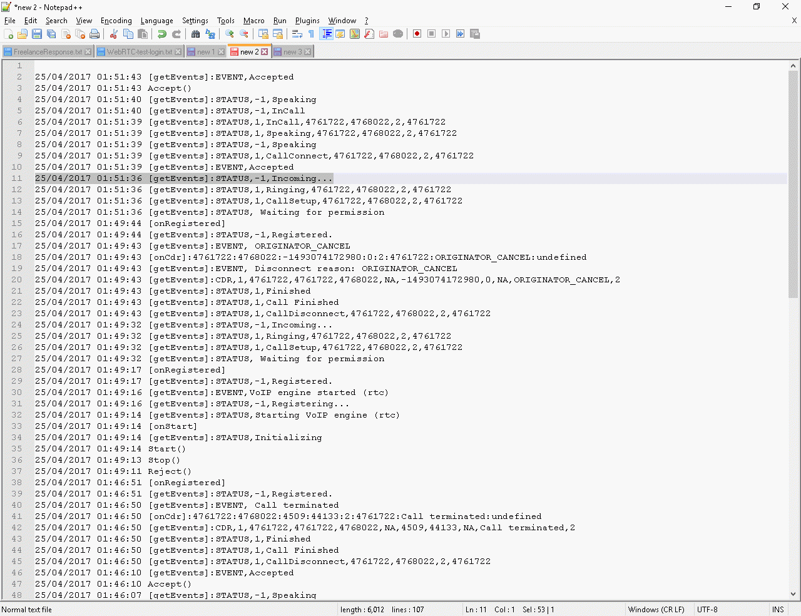Open the Run menu
This screenshot has width=801, height=616.
[280, 21]
